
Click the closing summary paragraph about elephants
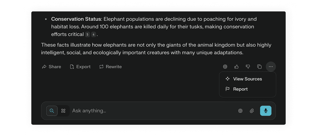[156, 49]
